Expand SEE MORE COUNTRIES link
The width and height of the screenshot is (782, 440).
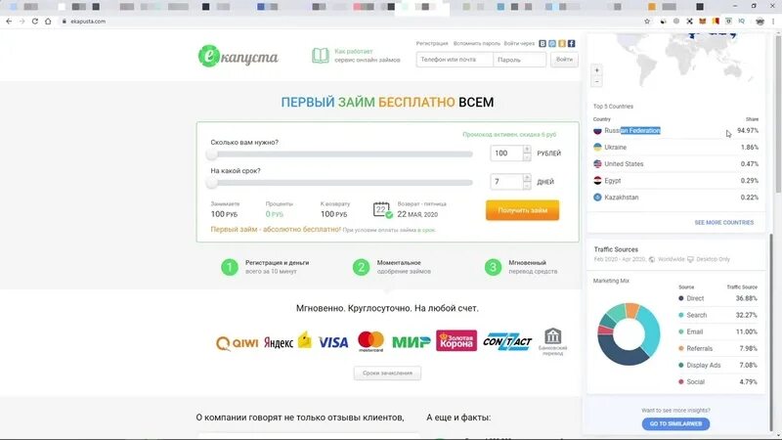(x=723, y=223)
